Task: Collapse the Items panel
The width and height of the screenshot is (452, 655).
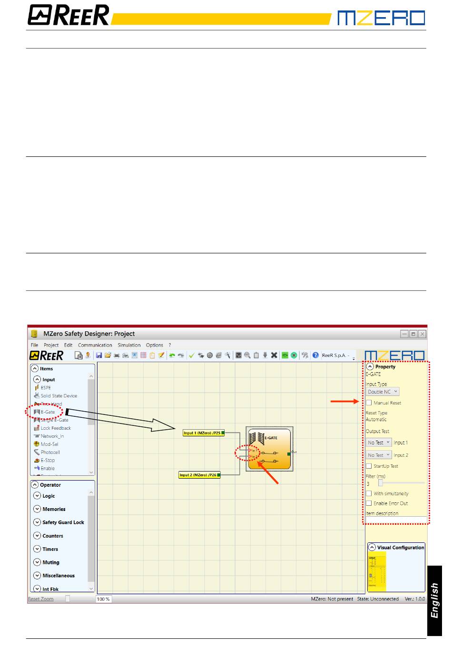Action: pos(35,368)
